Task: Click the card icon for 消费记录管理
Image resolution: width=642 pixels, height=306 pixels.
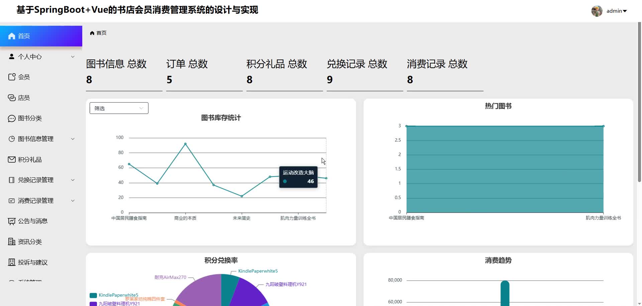Action: coord(12,201)
